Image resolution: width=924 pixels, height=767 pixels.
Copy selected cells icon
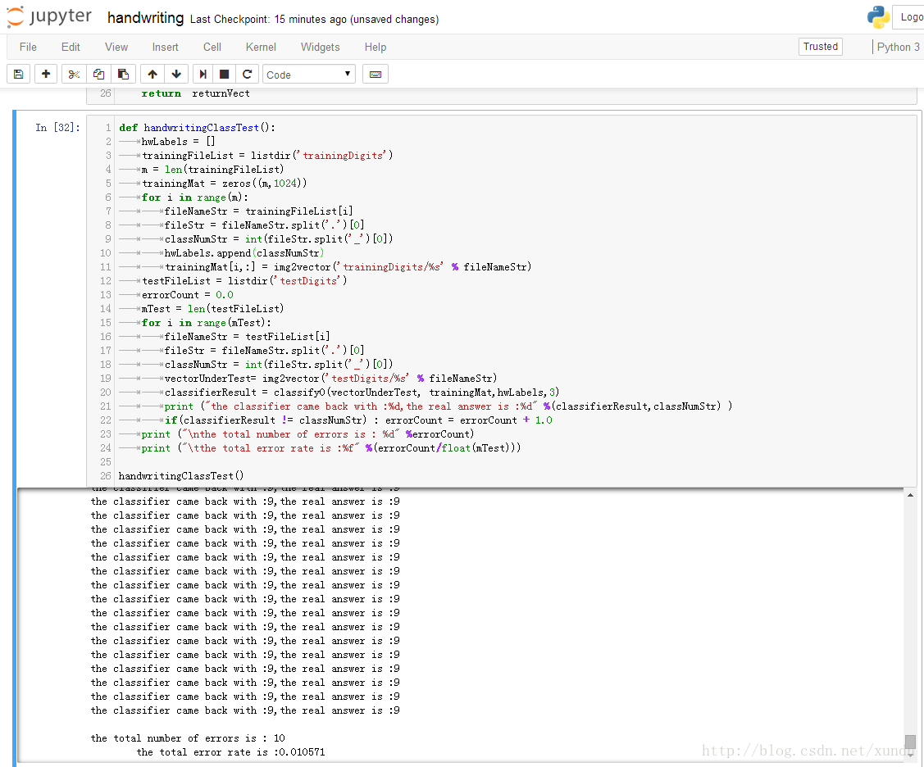pos(98,75)
